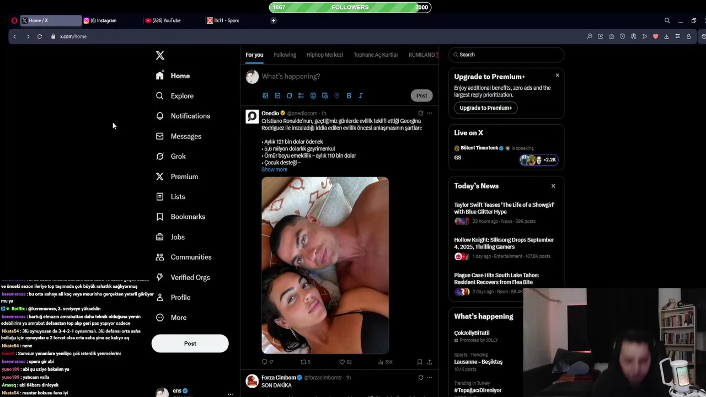This screenshot has width=706, height=397.
Task: Expand Onedio post with Show more
Action: coord(274,169)
